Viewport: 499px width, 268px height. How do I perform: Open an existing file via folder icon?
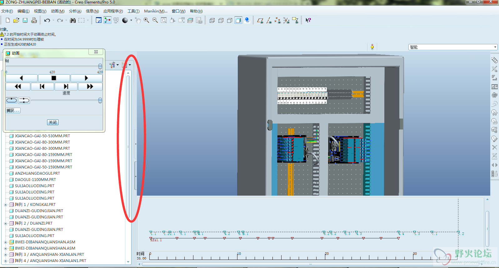click(x=16, y=20)
